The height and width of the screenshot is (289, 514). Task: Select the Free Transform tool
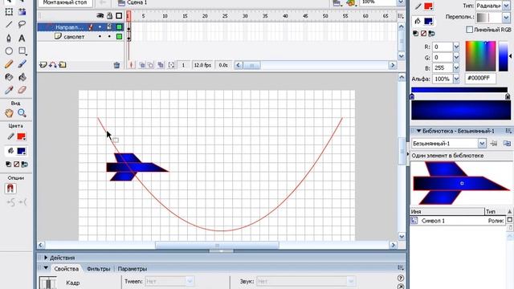9,12
